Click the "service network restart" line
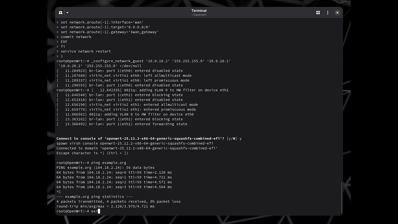 [86, 51]
